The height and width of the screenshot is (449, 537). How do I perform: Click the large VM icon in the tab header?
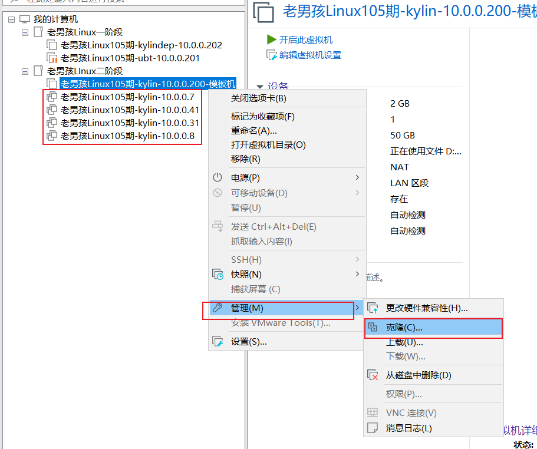click(263, 12)
